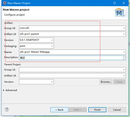Screen dimensions: 130x117
Task: Click the Back button
Action: [x=59, y=110]
